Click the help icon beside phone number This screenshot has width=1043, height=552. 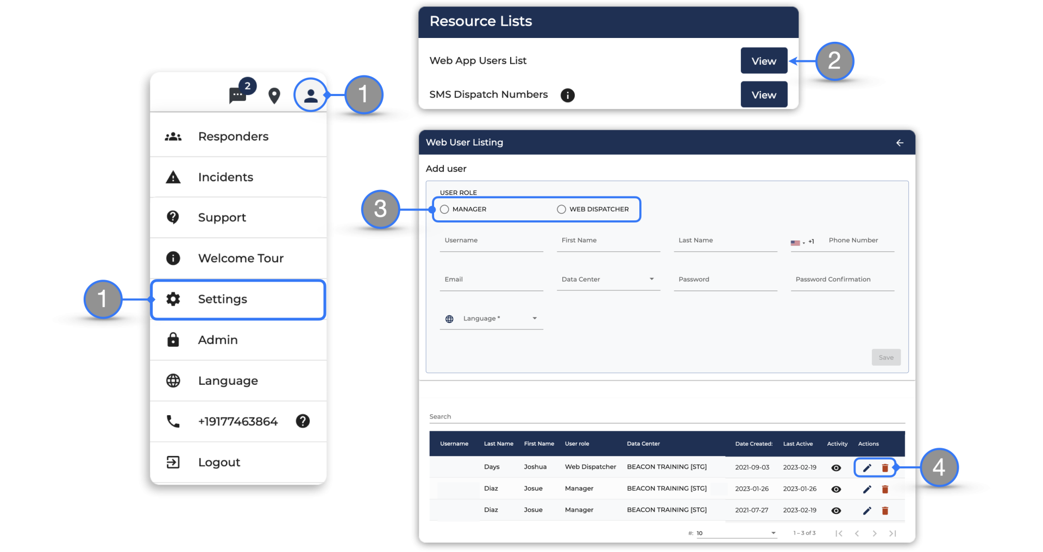pos(303,421)
